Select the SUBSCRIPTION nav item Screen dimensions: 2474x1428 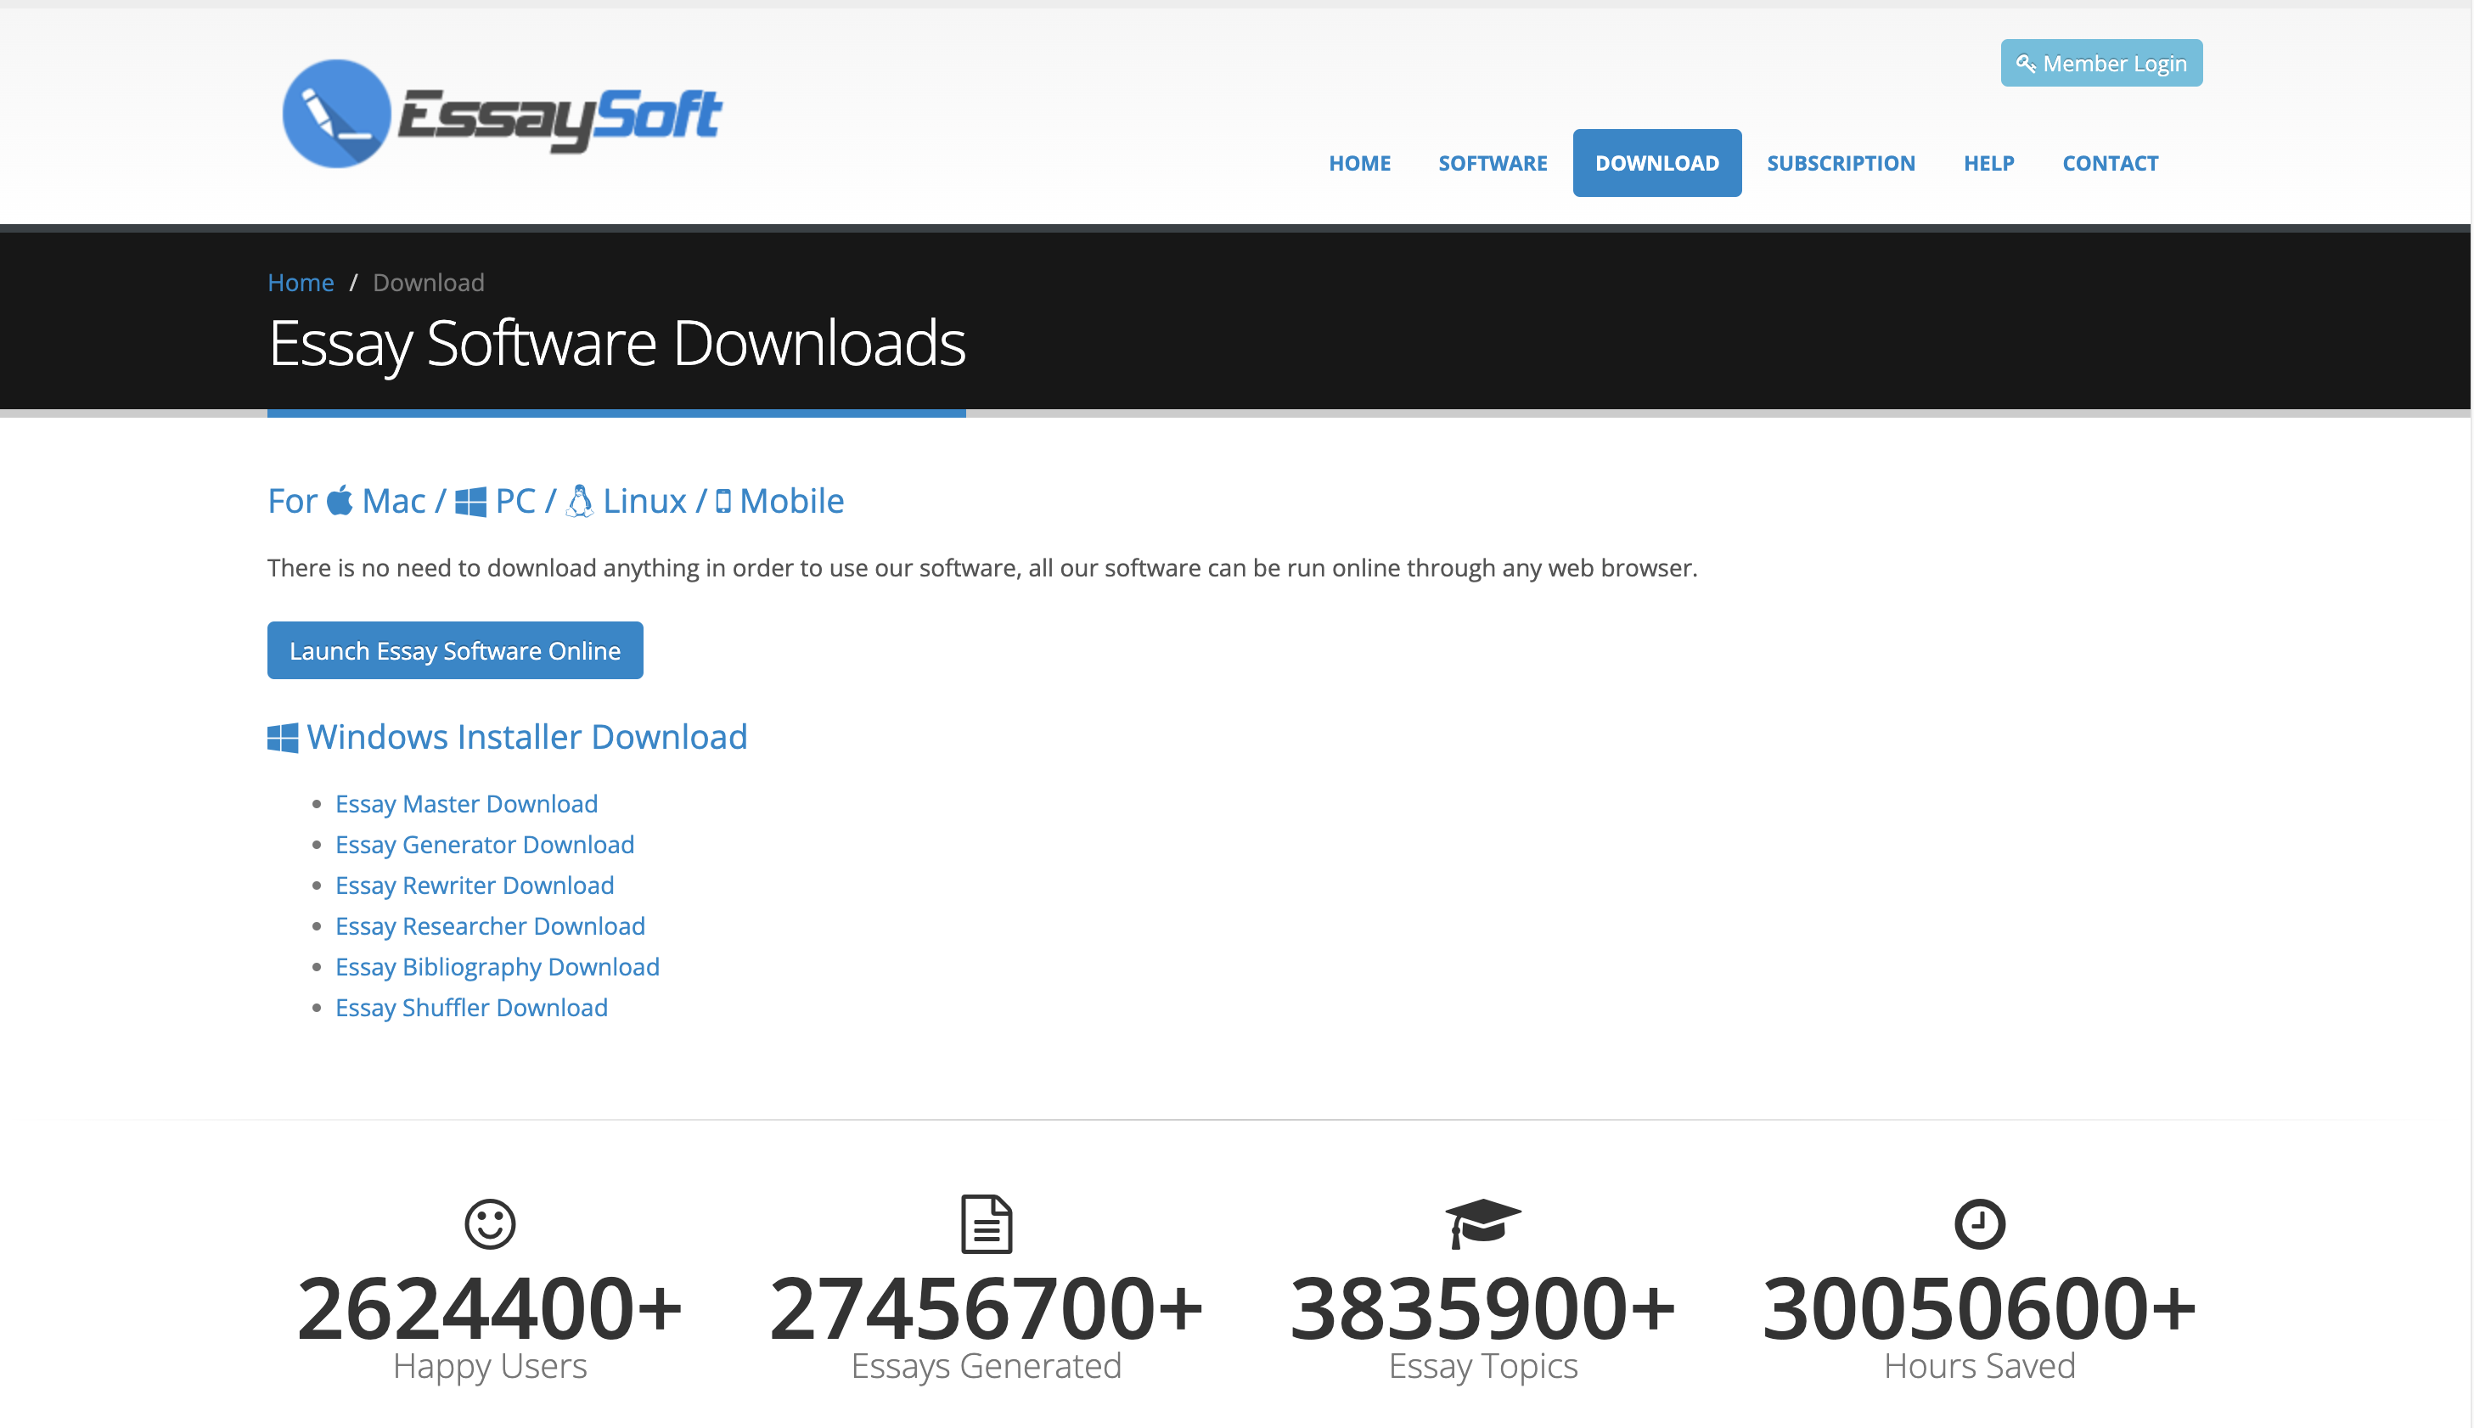pos(1840,164)
